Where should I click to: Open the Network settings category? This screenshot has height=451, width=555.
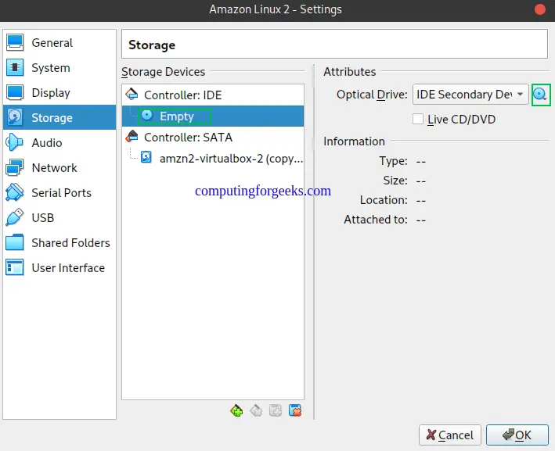[x=59, y=167]
